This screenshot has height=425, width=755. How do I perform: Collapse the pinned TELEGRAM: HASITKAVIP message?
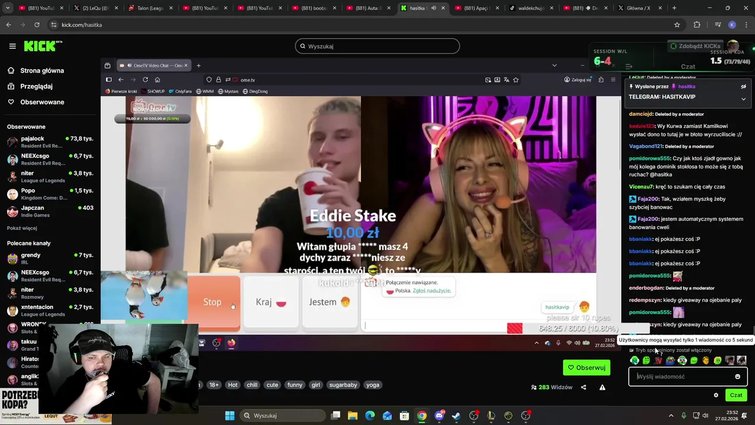click(x=743, y=99)
